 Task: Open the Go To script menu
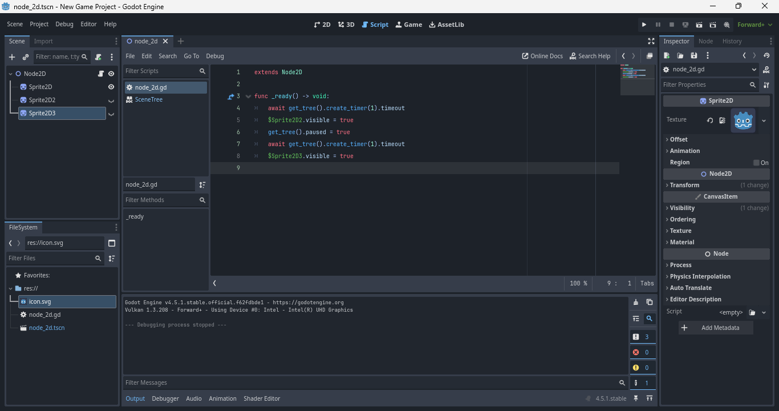click(x=191, y=56)
